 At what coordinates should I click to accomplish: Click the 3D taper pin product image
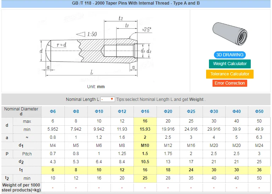[230, 33]
